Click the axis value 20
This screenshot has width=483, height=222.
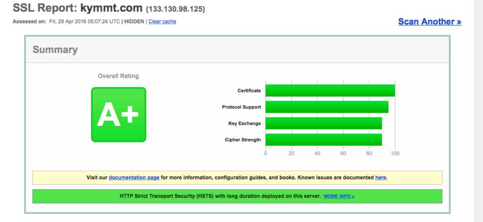click(291, 153)
